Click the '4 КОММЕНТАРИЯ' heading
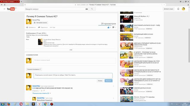The image size is (190, 106). tap(32, 55)
